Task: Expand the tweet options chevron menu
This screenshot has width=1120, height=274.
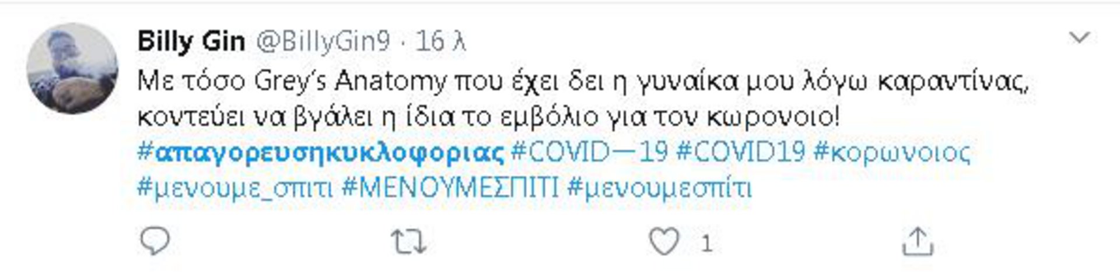Action: 1079,38
